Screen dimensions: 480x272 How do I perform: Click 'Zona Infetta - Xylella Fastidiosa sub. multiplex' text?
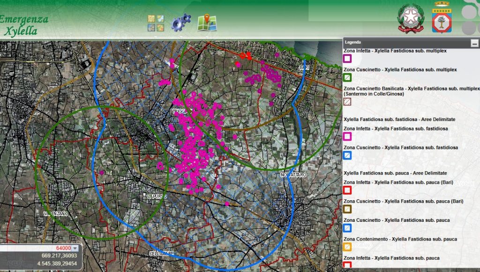395,51
